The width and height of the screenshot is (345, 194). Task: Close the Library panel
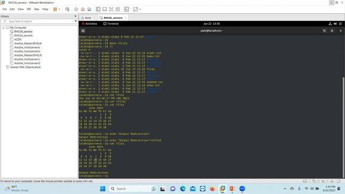[x=75, y=16]
